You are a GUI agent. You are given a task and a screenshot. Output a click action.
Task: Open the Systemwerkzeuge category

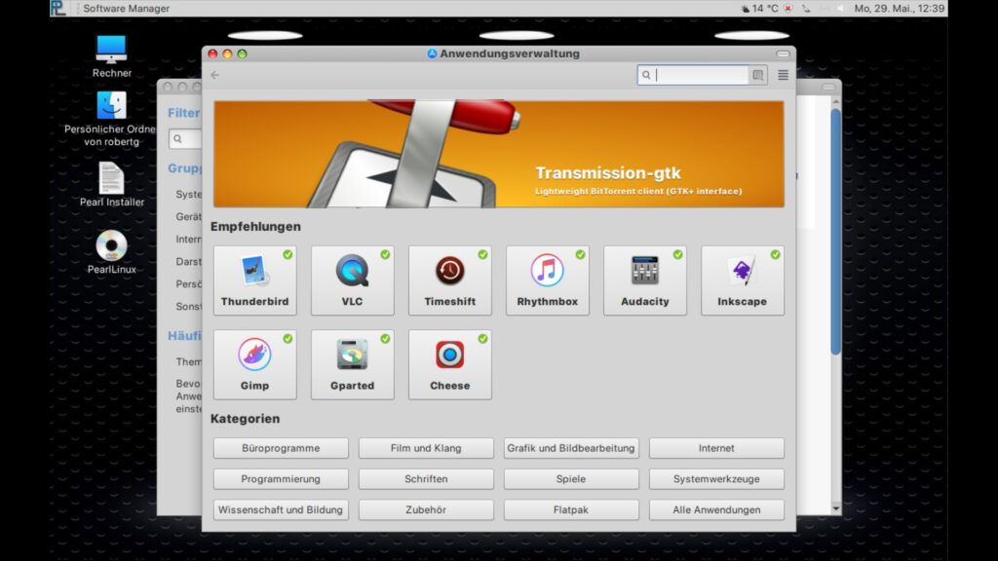tap(716, 479)
